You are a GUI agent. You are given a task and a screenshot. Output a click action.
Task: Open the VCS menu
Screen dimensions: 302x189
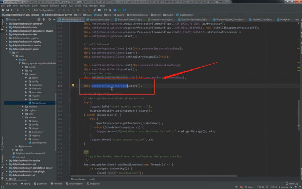pos(85,6)
